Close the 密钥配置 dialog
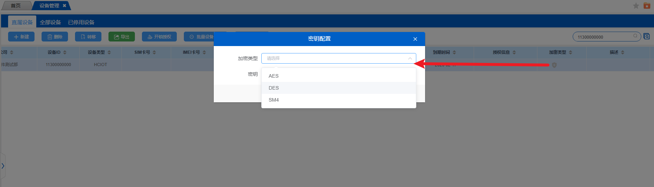Image resolution: width=654 pixels, height=187 pixels. point(415,39)
